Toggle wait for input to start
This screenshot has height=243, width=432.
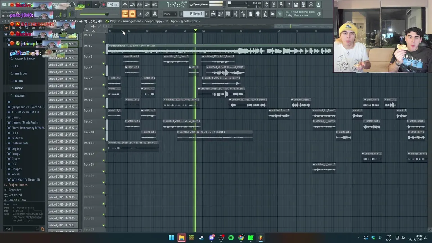[132, 5]
